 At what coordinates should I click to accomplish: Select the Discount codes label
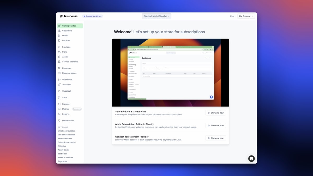tap(69, 73)
